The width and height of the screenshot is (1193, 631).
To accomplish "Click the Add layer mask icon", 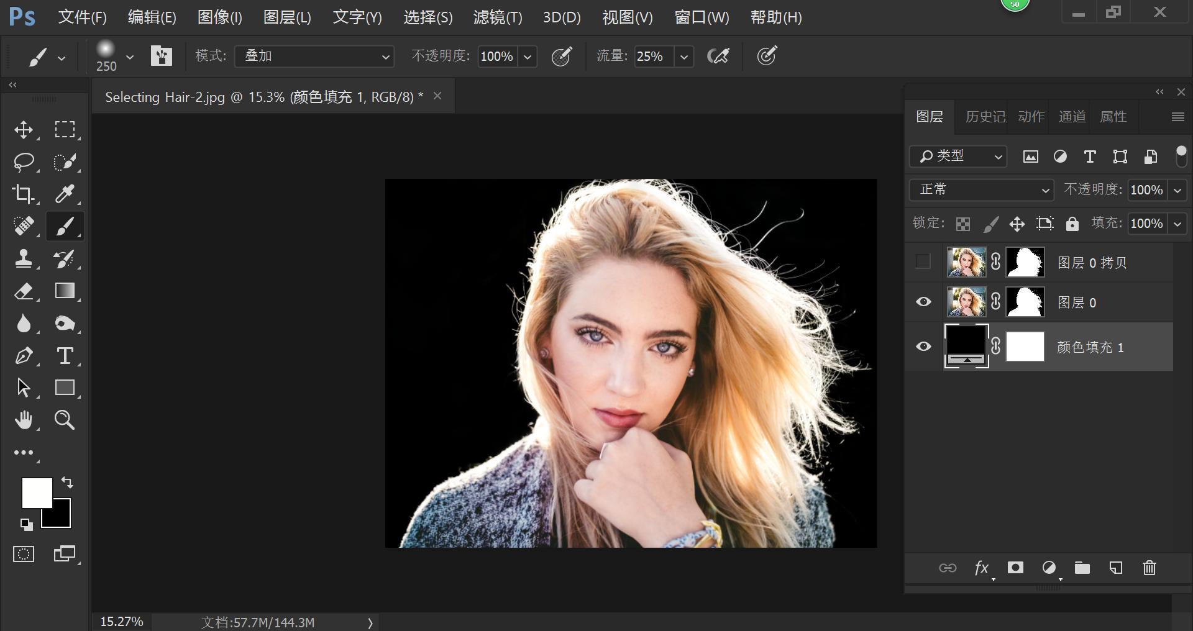I will (x=1015, y=568).
